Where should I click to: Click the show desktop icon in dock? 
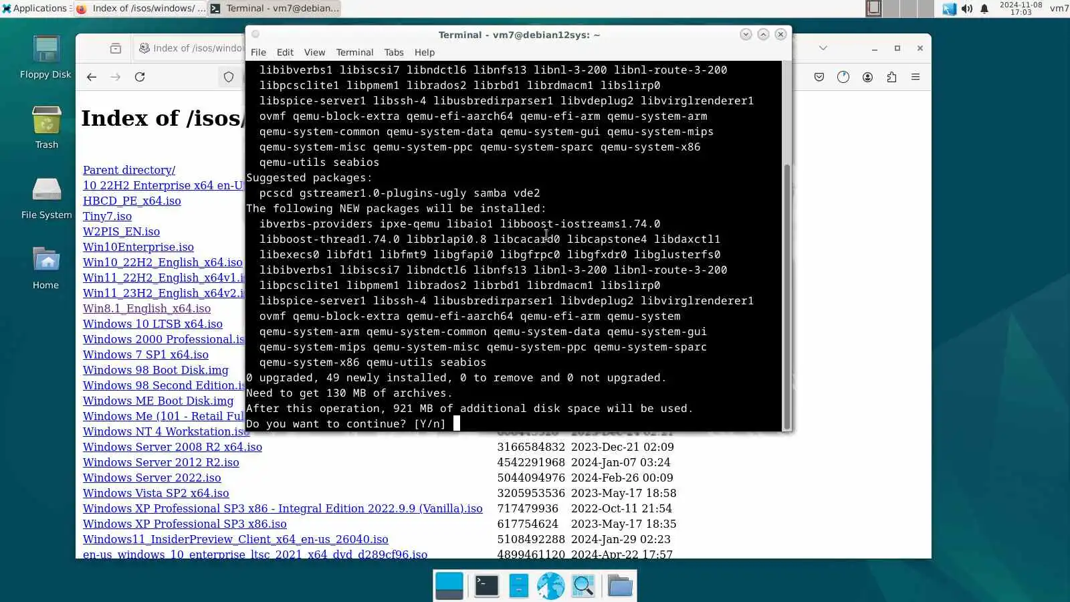pyautogui.click(x=449, y=586)
